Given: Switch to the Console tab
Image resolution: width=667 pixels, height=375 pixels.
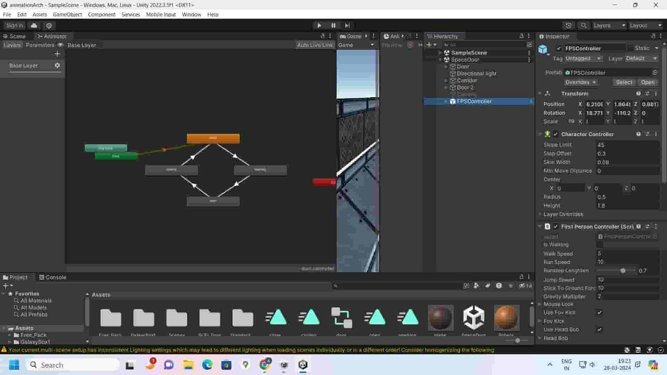Looking at the screenshot, I should 52,277.
